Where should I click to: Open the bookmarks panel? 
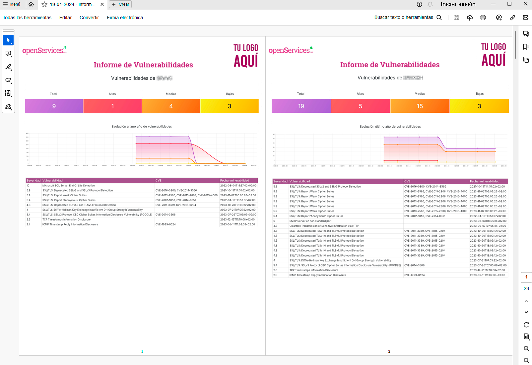point(526,47)
